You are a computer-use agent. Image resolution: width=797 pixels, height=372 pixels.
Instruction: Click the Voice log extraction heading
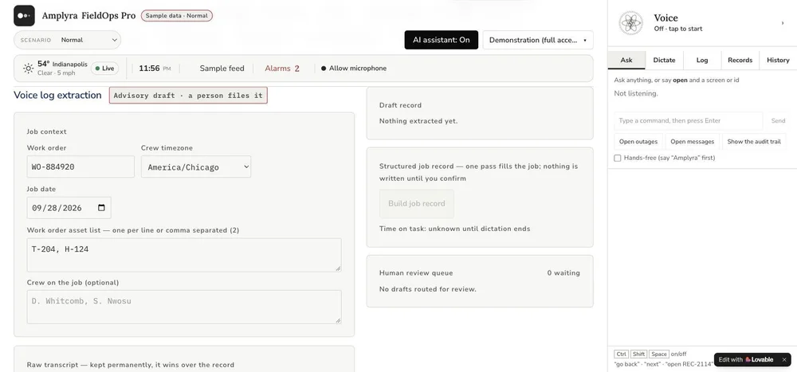click(57, 95)
